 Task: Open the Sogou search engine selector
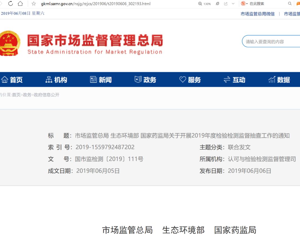244,4
